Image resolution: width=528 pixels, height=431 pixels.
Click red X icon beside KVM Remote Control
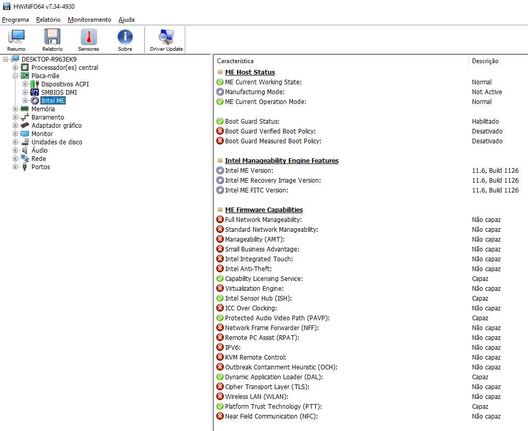pyautogui.click(x=220, y=357)
